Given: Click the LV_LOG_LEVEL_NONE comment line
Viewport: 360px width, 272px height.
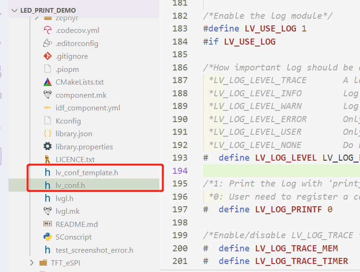Looking at the screenshot, I should pos(255,145).
